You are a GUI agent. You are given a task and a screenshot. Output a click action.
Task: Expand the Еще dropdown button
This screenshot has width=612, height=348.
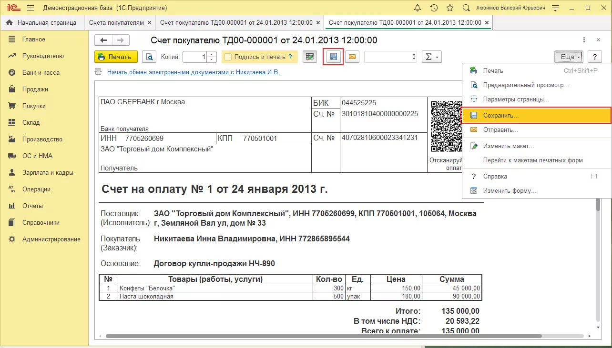click(569, 57)
